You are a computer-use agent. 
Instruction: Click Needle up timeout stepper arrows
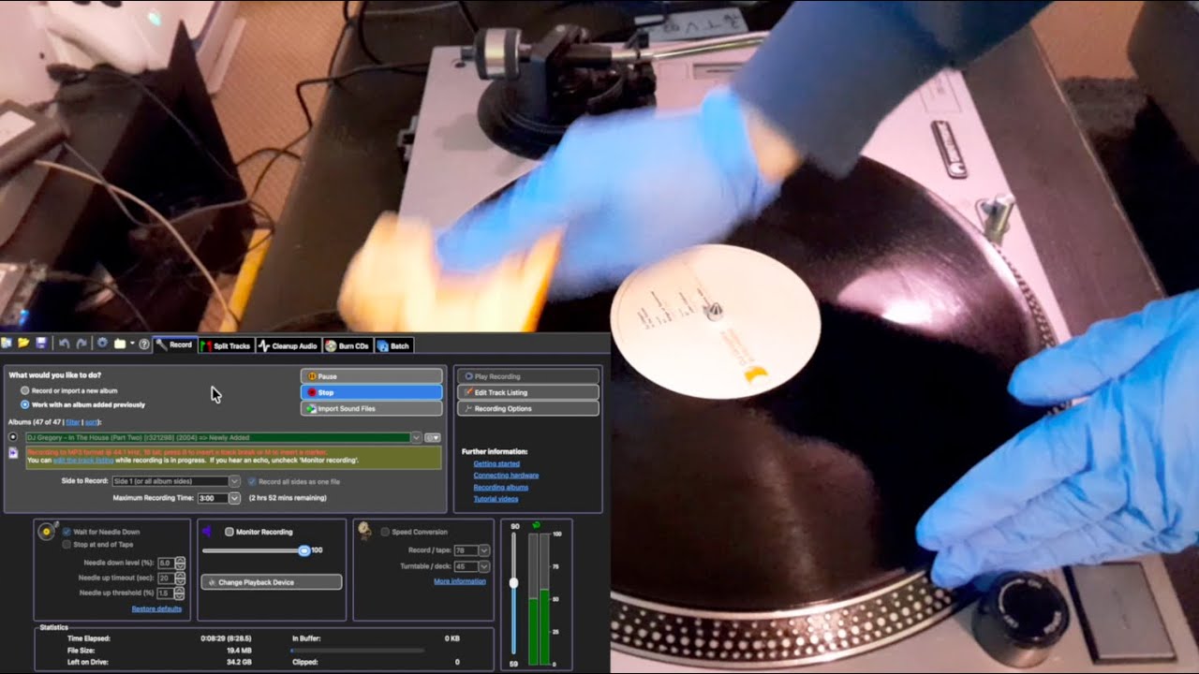pyautogui.click(x=180, y=579)
